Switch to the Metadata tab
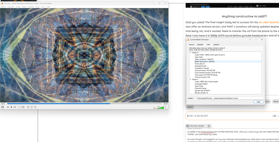279x142 pixels. click(200, 45)
